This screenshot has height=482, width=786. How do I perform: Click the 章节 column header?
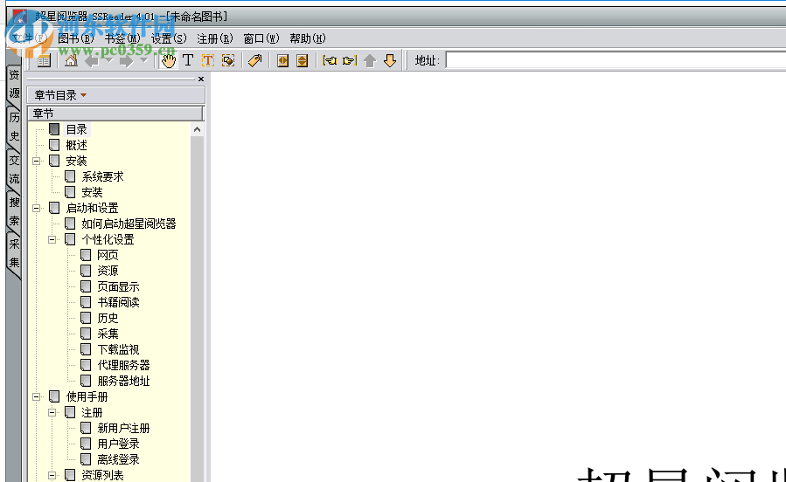(115, 114)
